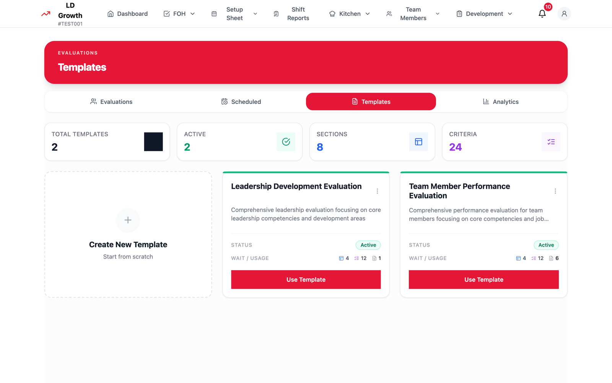
Task: Click the #TEST001 store identifier
Action: tap(70, 24)
